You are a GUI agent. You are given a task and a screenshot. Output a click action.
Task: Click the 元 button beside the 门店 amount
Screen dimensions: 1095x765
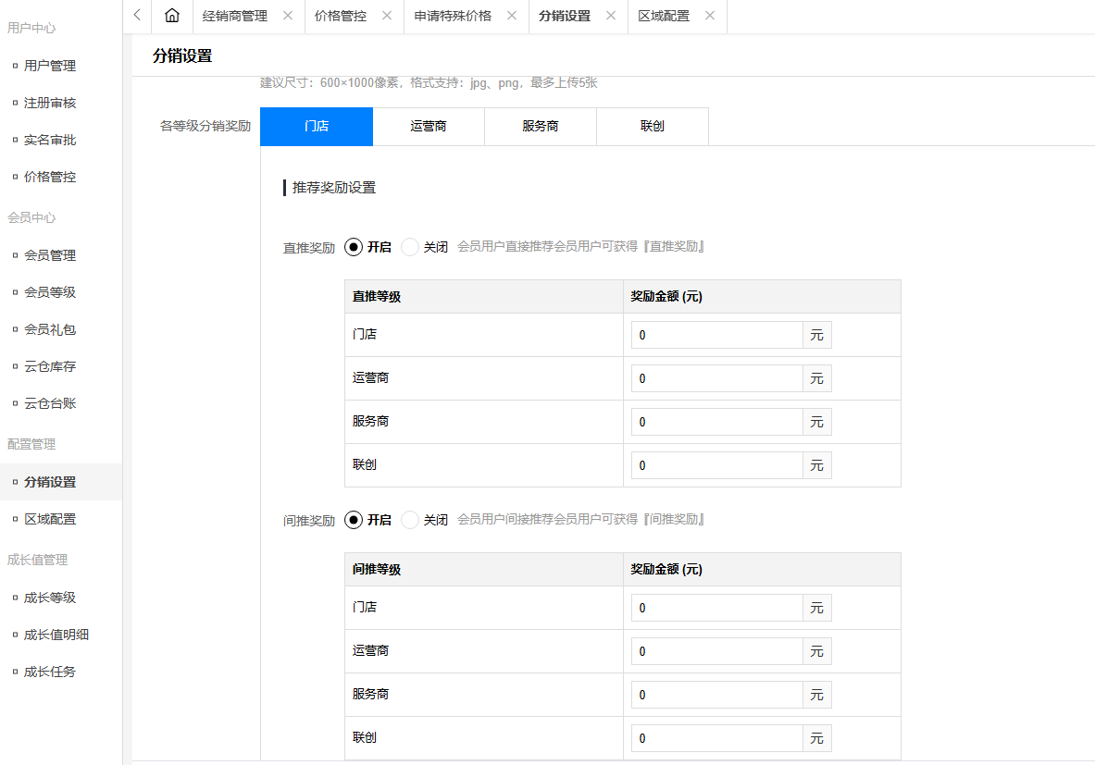(x=816, y=334)
